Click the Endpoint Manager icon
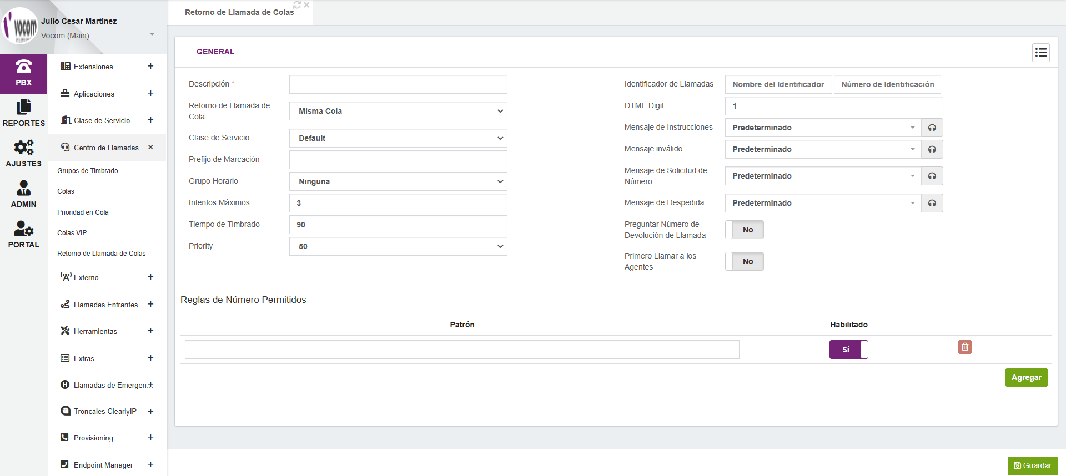Screen dimensions: 1066x476 click(x=65, y=465)
